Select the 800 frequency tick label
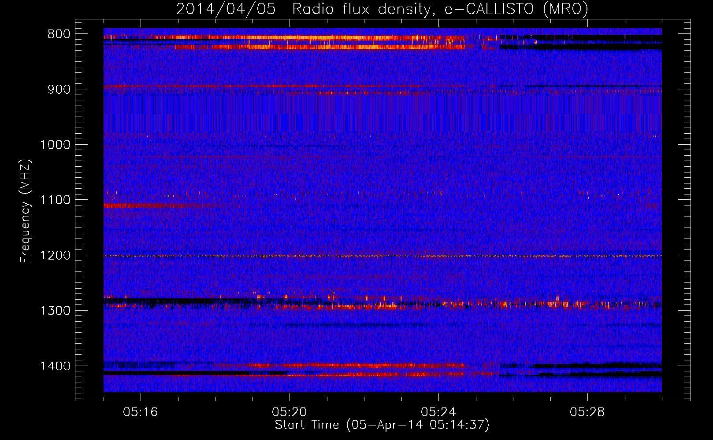This screenshot has height=440, width=713. tap(59, 34)
